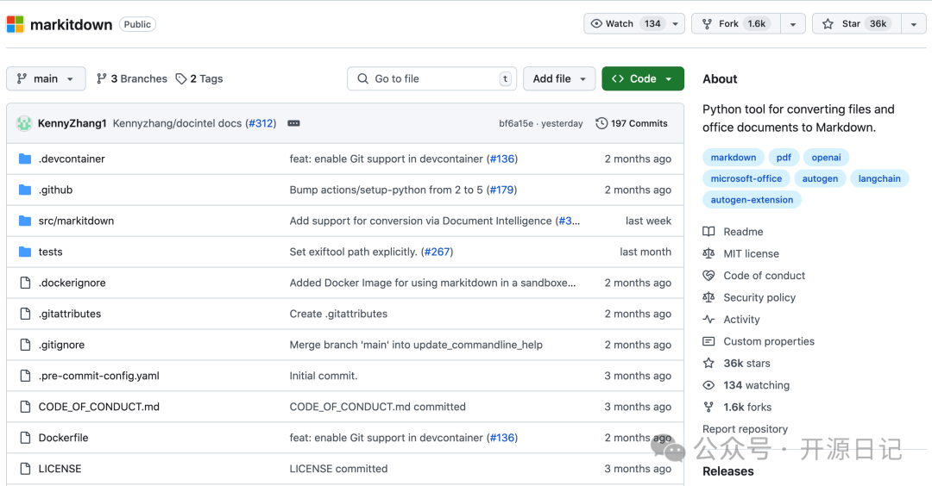Open the Readme link in About
The height and width of the screenshot is (486, 932).
[x=743, y=232]
